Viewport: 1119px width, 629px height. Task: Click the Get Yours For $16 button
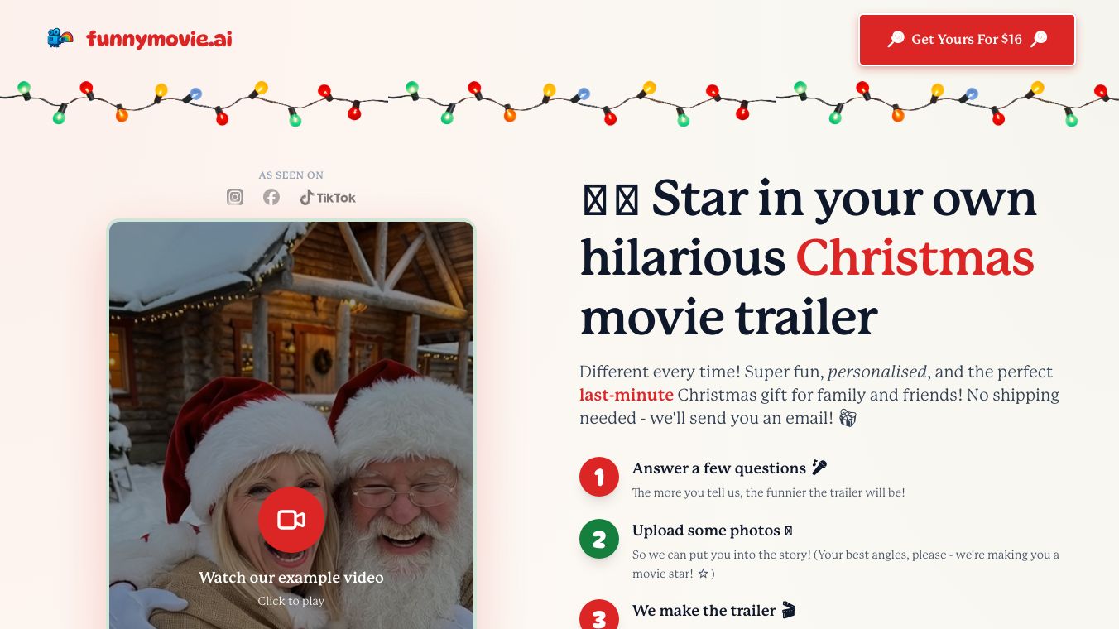point(967,39)
